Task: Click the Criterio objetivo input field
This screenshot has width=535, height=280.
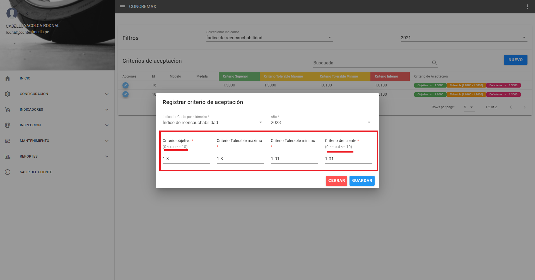Action: [x=186, y=159]
